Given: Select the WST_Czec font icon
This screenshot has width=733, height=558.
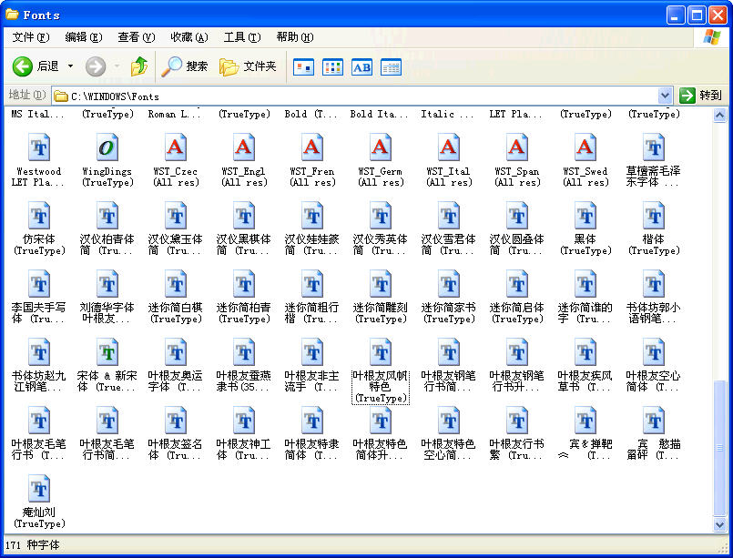Looking at the screenshot, I should point(176,147).
